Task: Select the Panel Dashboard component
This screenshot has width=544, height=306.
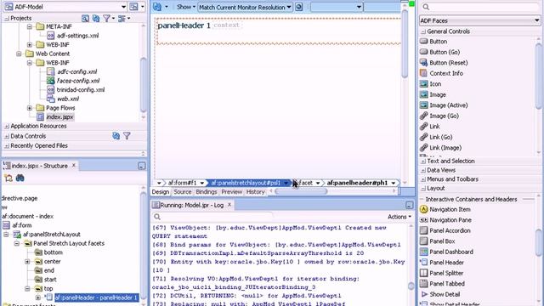Action: pos(451,252)
